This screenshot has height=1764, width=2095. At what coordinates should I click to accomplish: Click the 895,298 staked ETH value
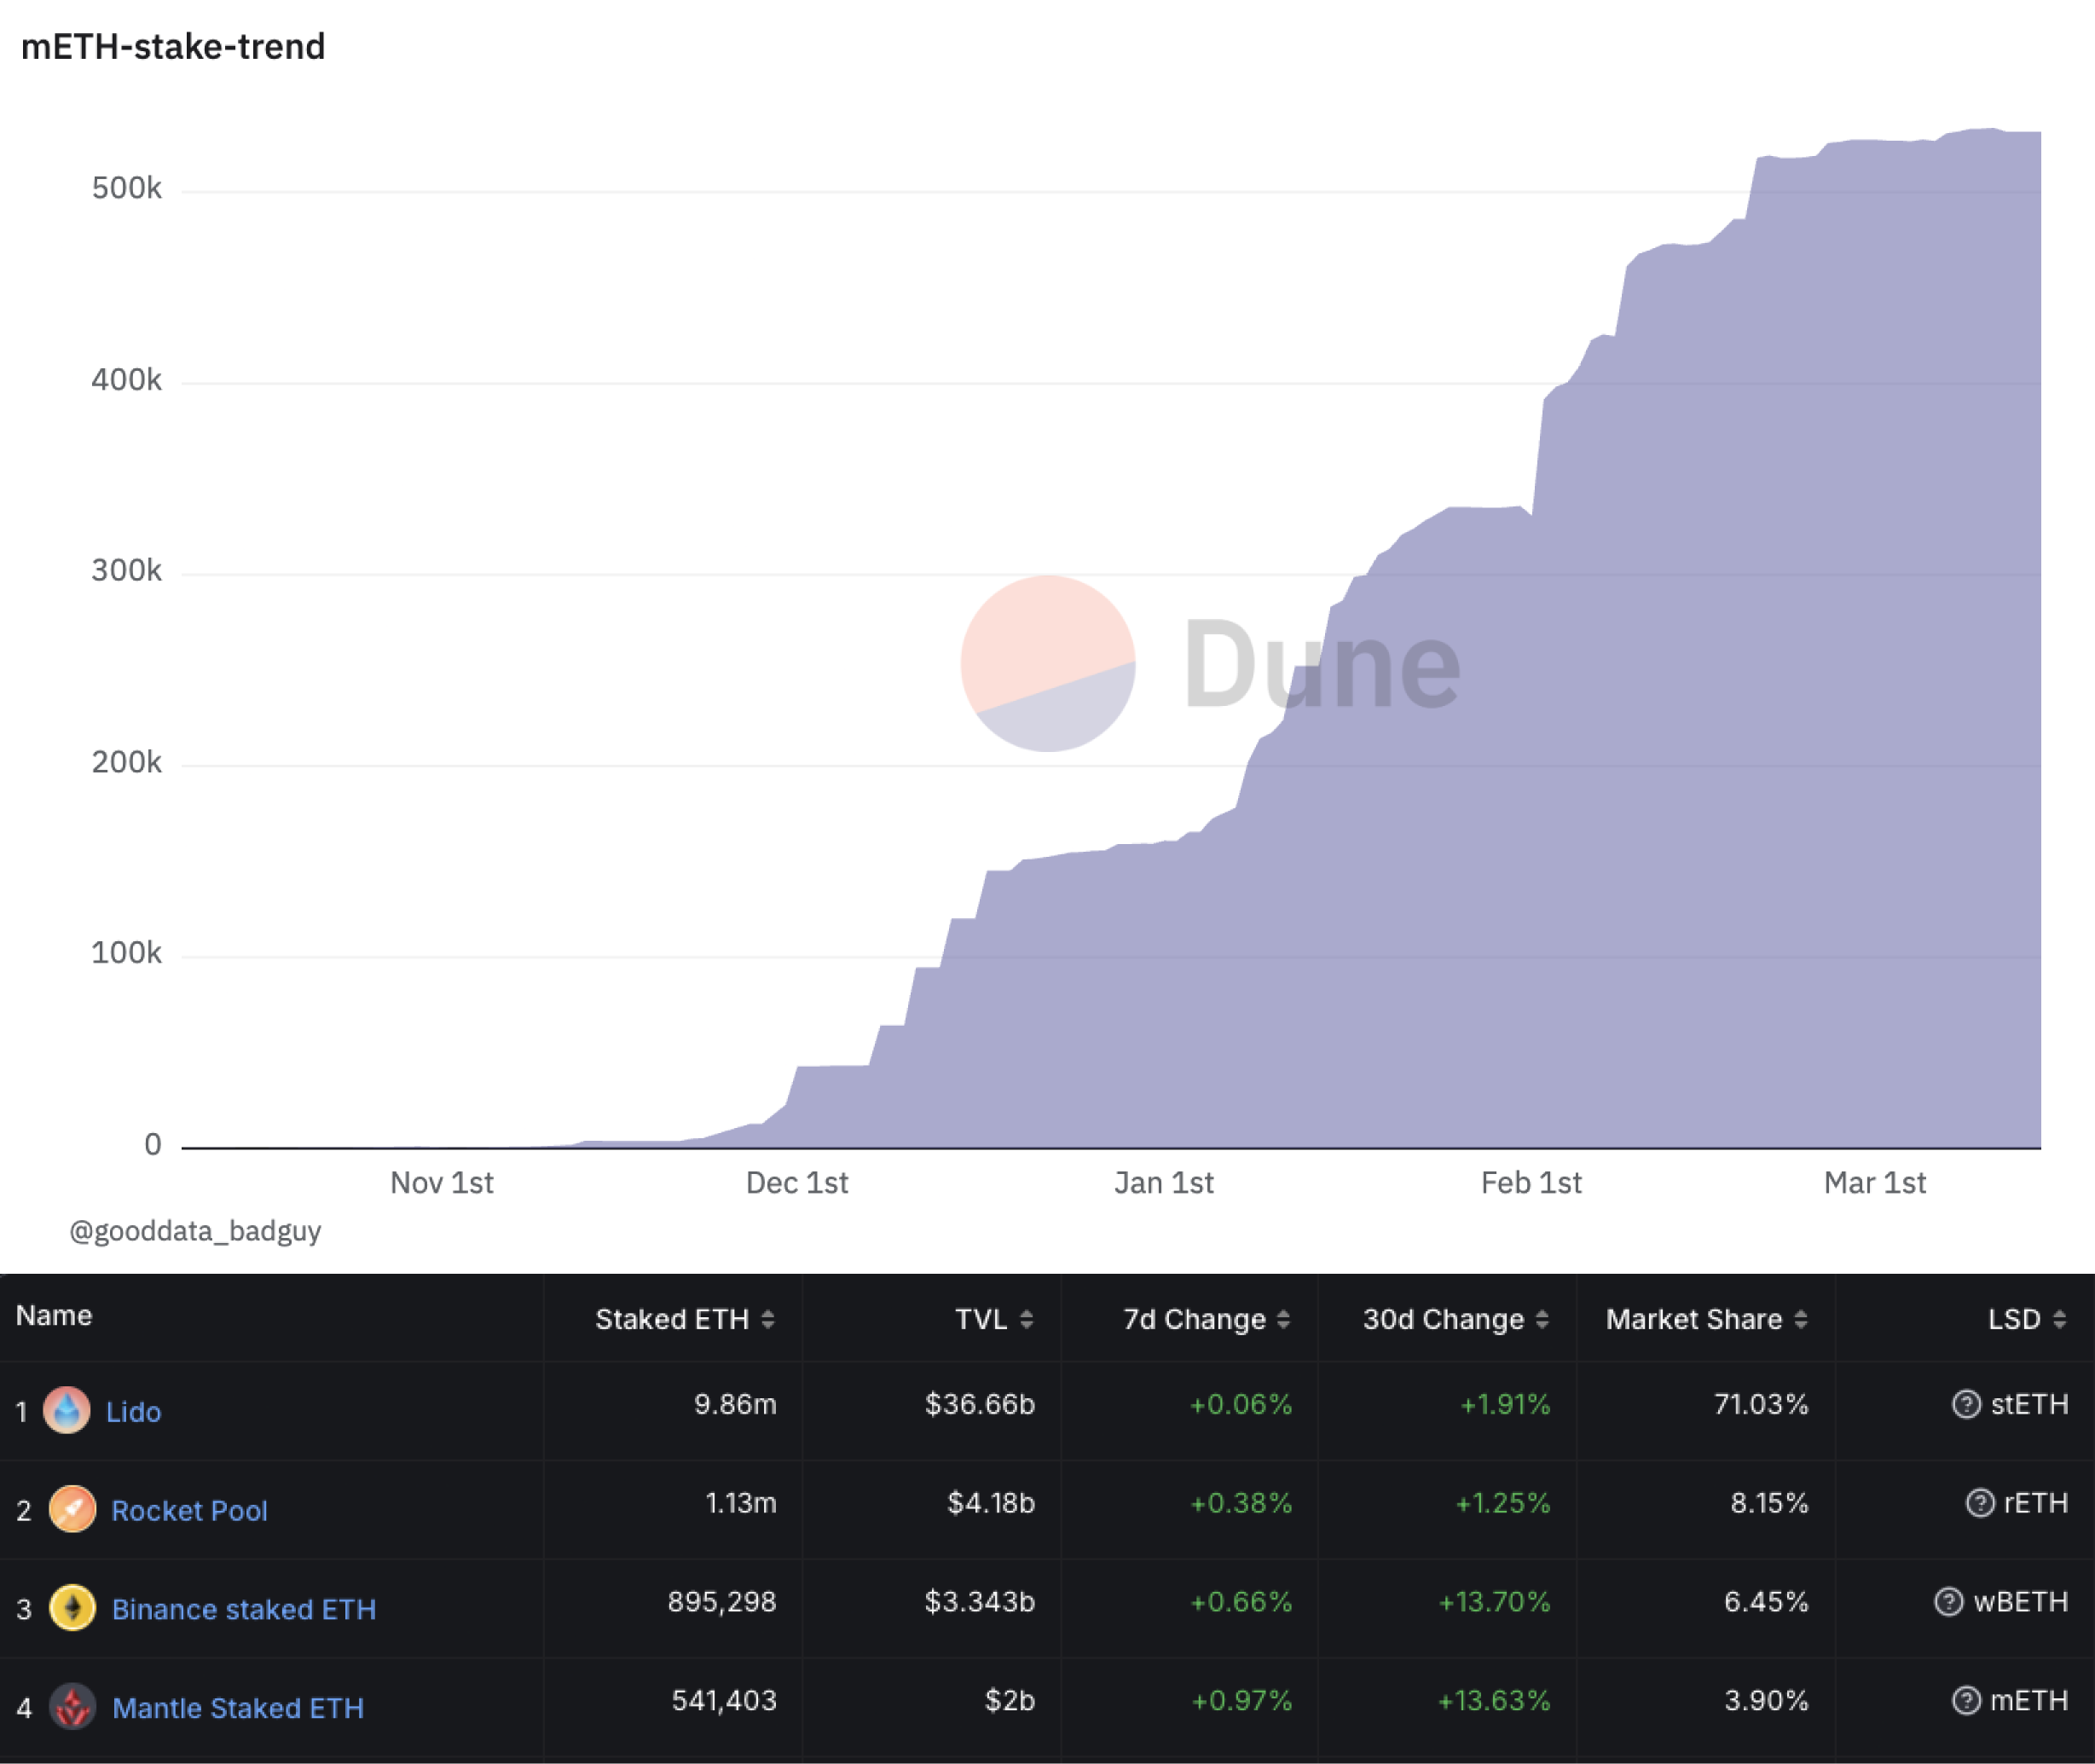coord(722,1602)
